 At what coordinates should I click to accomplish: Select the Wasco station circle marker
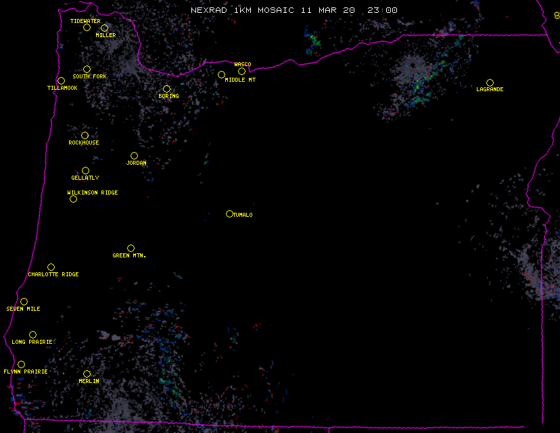(241, 72)
